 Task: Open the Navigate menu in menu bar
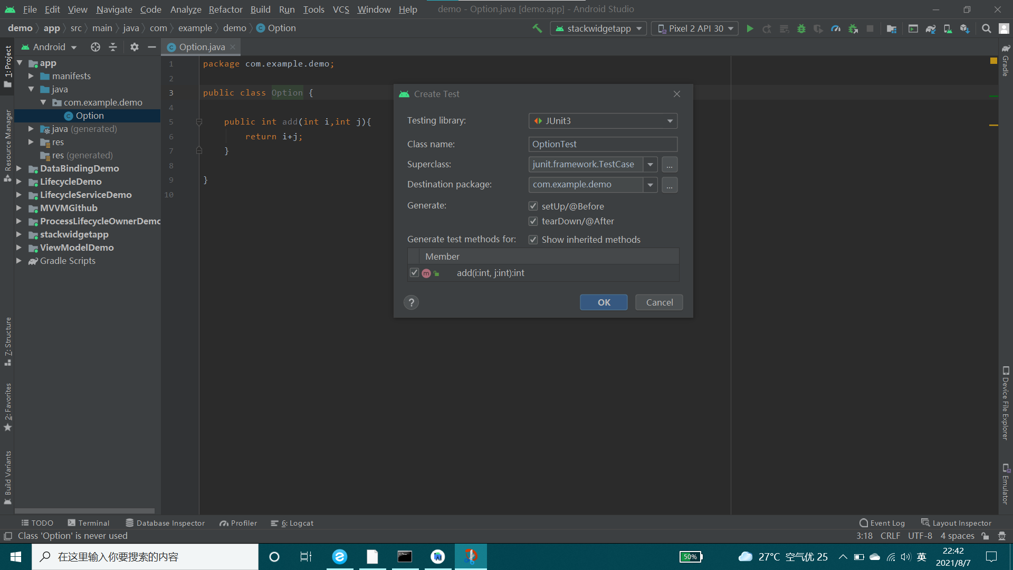[114, 9]
